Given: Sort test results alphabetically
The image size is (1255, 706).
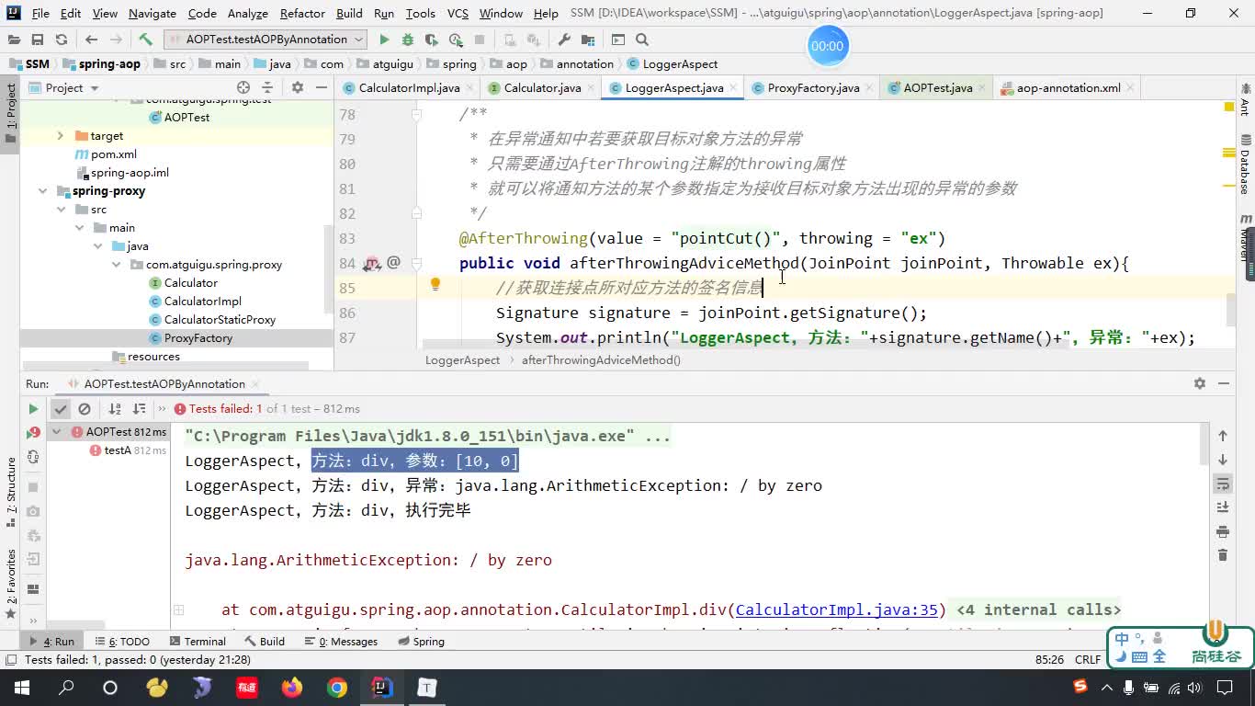Looking at the screenshot, I should [x=115, y=409].
